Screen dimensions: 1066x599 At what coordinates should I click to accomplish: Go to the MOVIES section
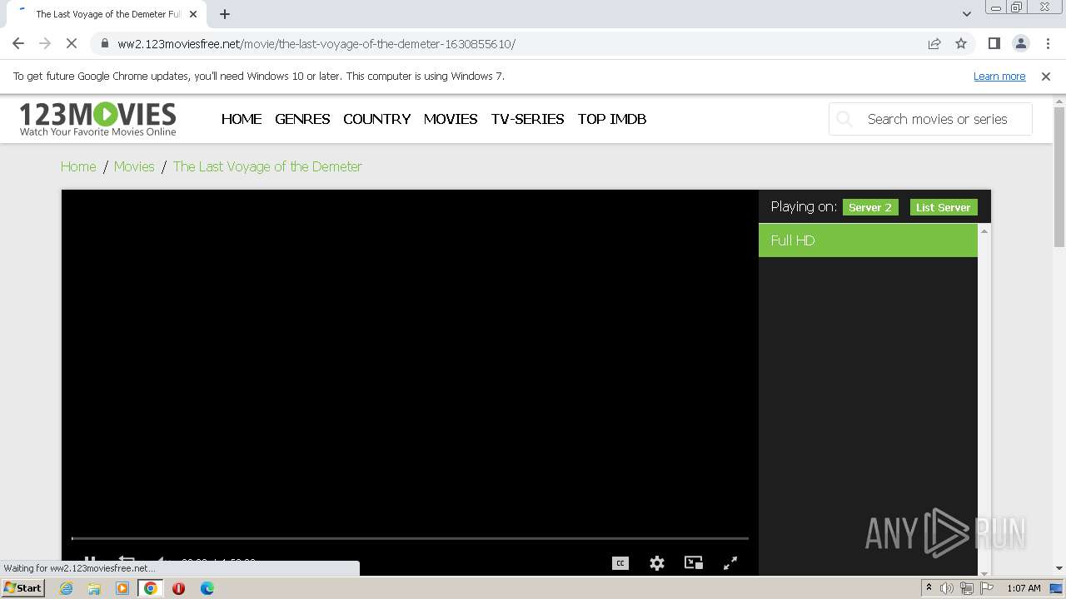(x=451, y=119)
